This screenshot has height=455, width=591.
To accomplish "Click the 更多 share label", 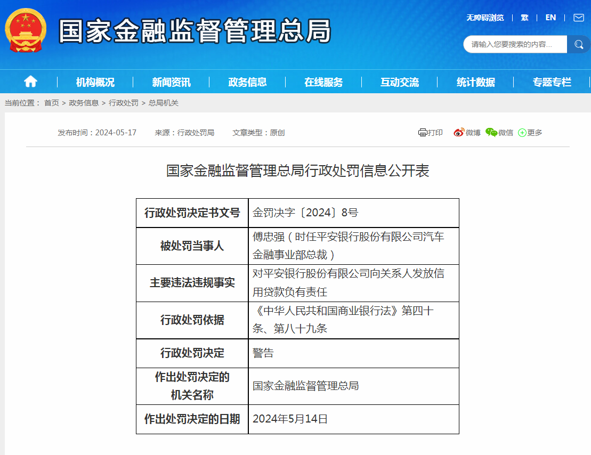I will [535, 132].
